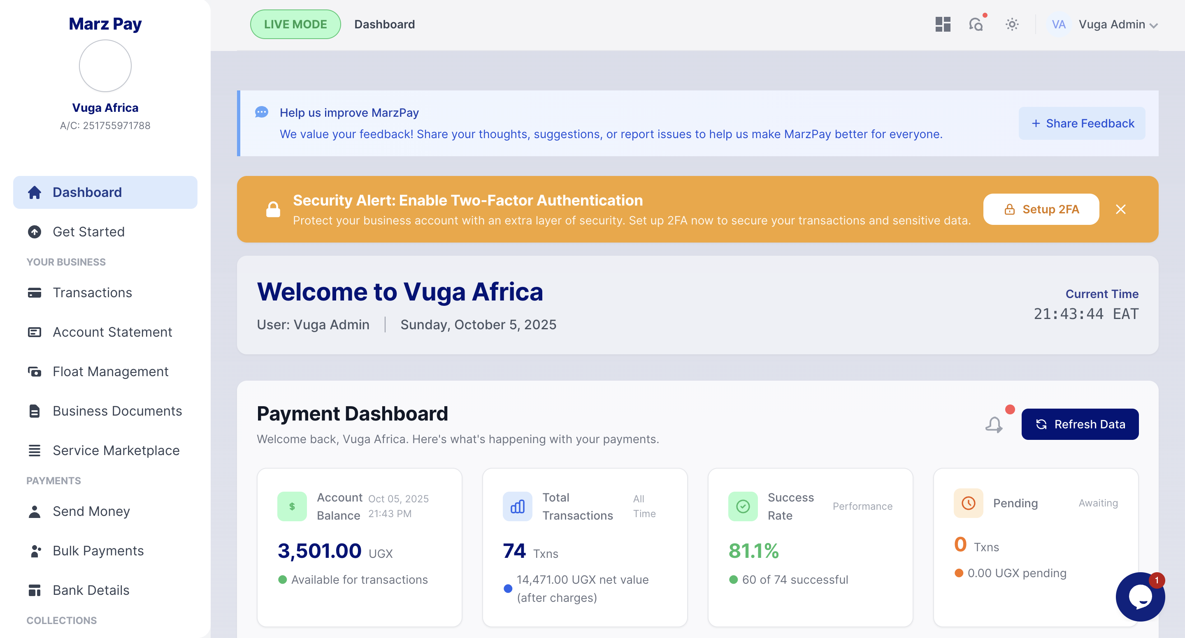This screenshot has width=1185, height=638.
Task: Click the Bank Details icon
Action: (35, 590)
